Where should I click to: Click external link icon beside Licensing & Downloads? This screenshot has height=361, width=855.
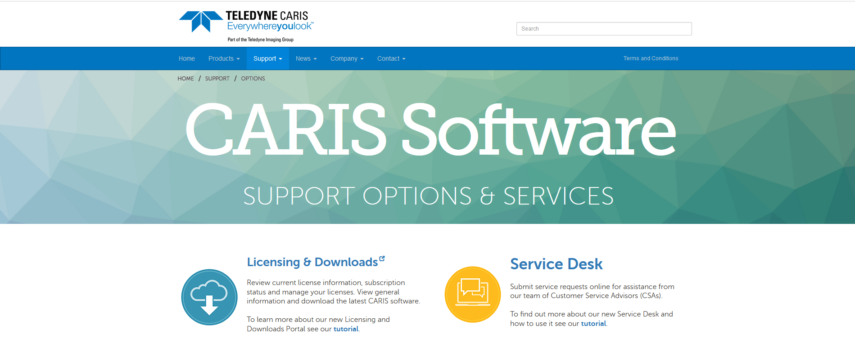(x=382, y=258)
